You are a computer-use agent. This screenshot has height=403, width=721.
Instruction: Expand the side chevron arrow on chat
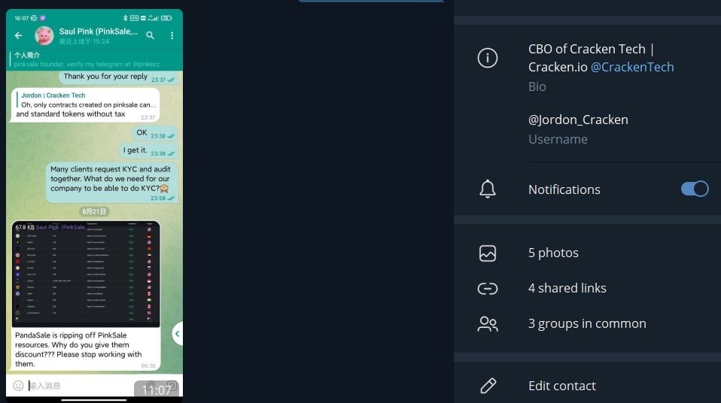coord(177,334)
